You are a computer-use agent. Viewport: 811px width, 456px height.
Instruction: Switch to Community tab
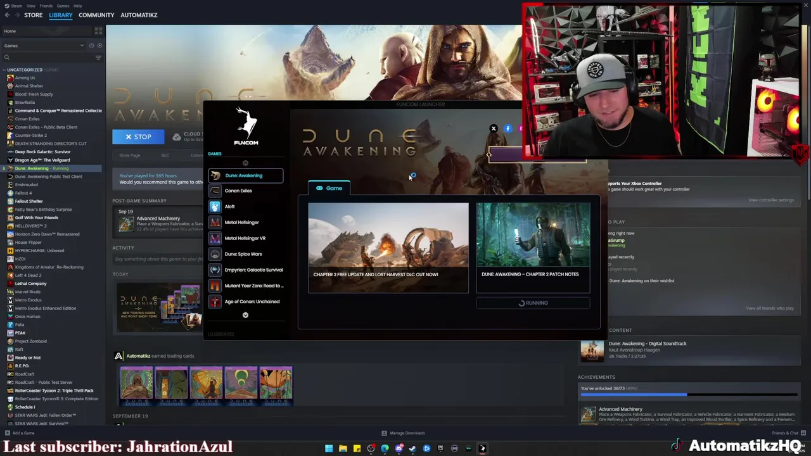coord(96,15)
